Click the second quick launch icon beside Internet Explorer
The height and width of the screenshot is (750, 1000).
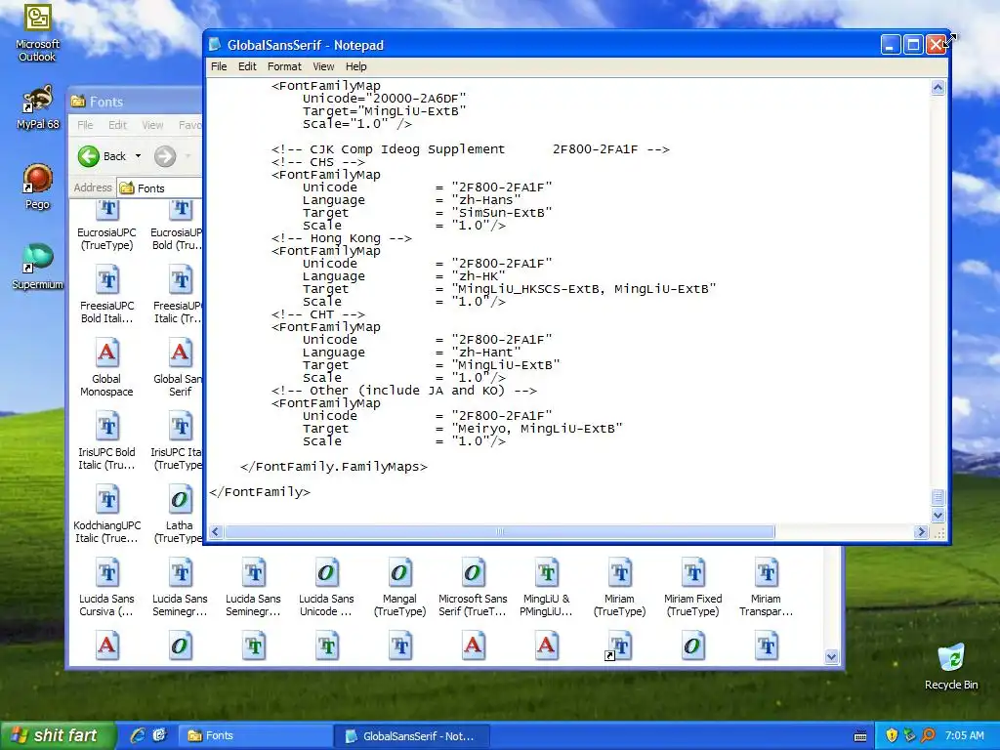click(x=159, y=735)
